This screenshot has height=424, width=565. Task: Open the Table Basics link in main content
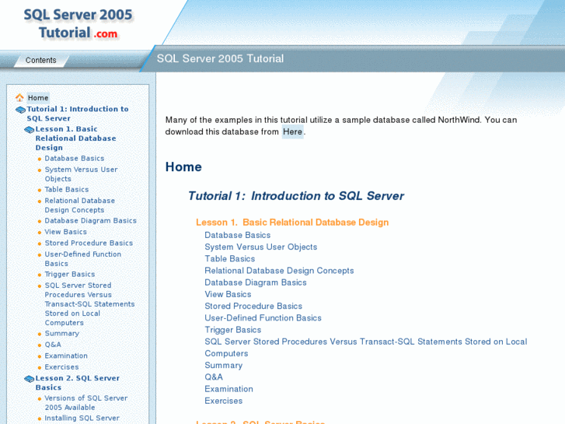click(x=230, y=259)
